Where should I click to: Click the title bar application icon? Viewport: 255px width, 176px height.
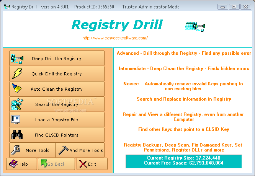click(x=7, y=7)
